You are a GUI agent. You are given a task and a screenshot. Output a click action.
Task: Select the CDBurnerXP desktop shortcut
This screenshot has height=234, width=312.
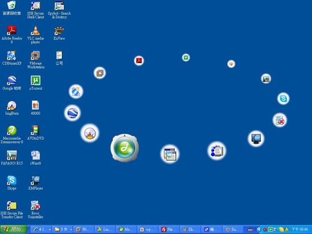[12, 58]
